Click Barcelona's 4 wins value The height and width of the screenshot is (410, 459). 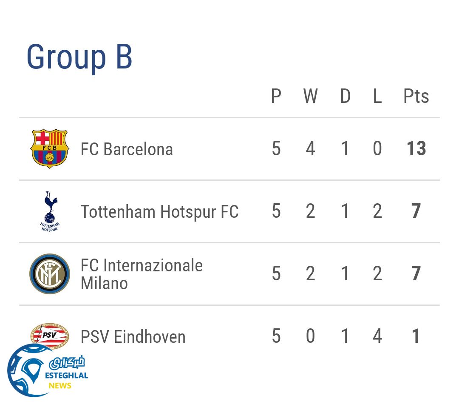tap(310, 149)
